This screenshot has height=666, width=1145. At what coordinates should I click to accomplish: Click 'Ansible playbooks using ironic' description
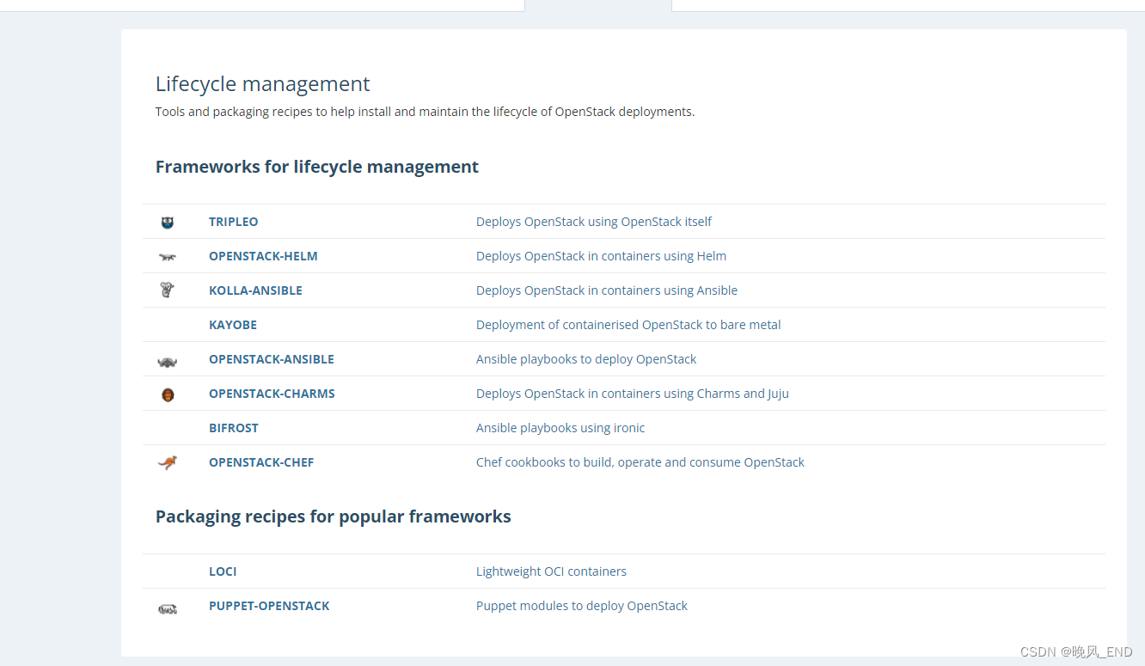pyautogui.click(x=560, y=428)
